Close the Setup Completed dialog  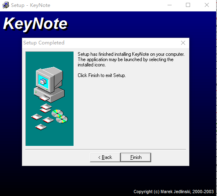point(183,43)
